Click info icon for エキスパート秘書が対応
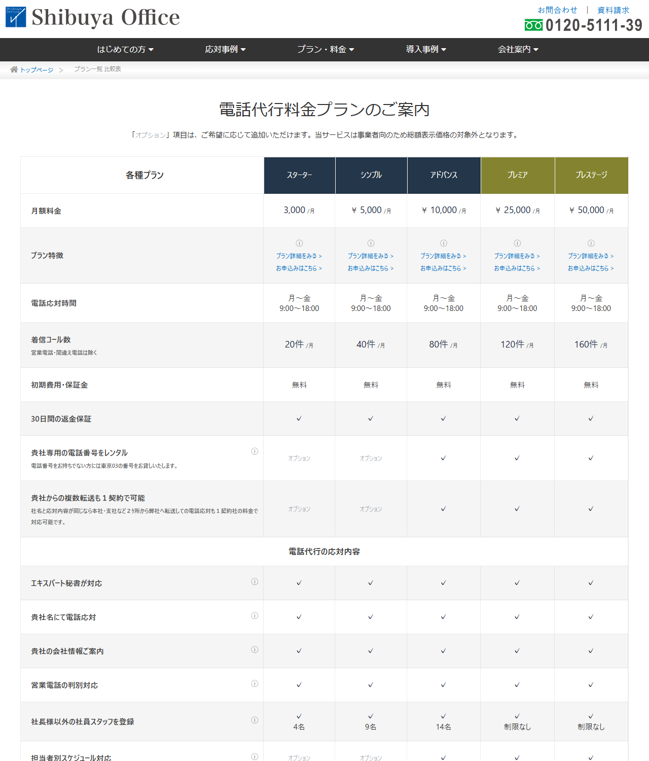The width and height of the screenshot is (649, 761). (255, 581)
